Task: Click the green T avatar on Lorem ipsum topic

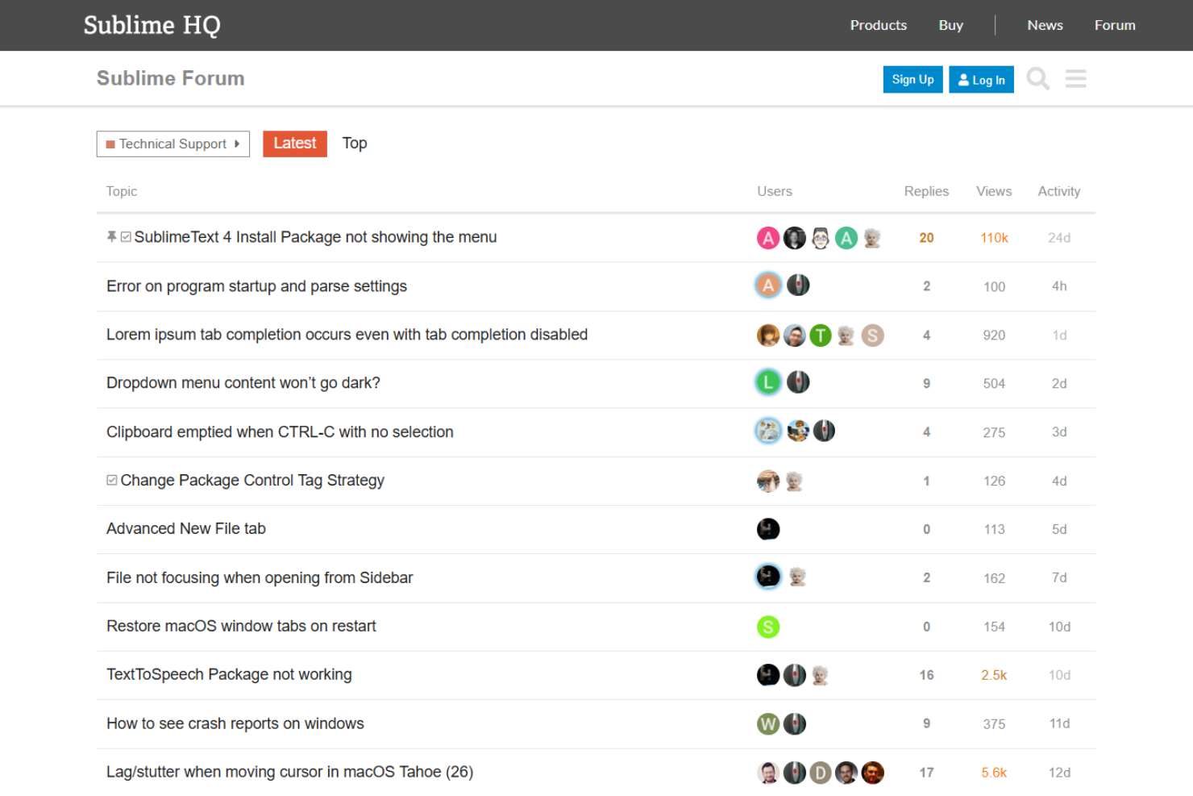Action: [821, 335]
